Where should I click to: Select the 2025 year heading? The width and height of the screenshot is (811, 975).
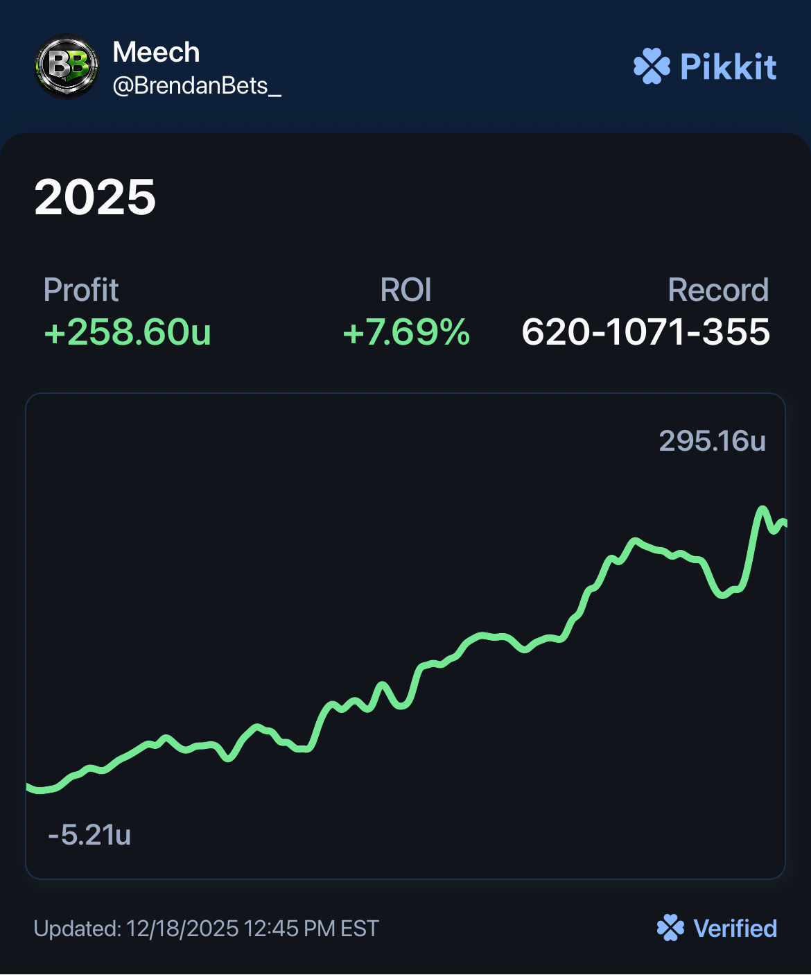(95, 198)
